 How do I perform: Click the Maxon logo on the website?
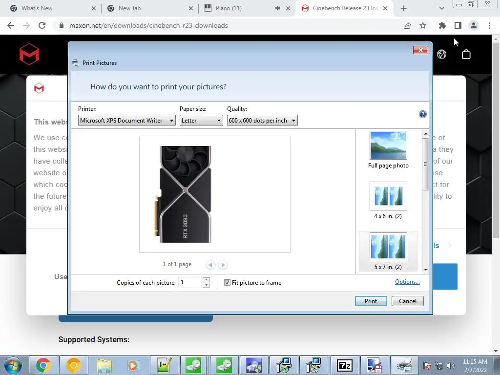pyautogui.click(x=29, y=54)
